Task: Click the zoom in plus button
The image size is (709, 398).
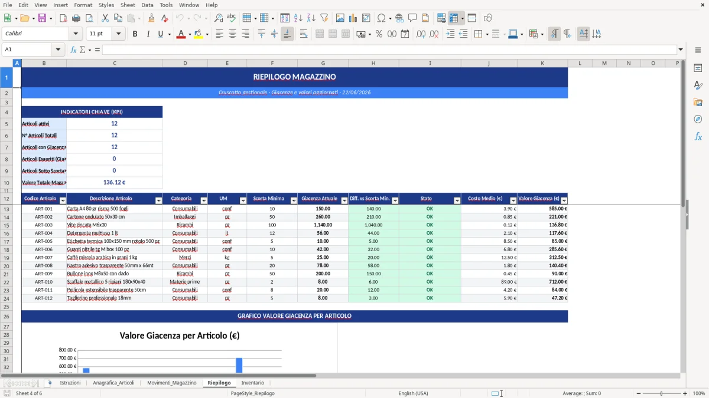Action: point(685,393)
